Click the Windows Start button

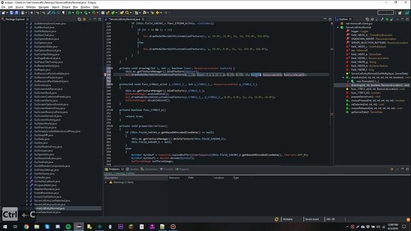5,227
